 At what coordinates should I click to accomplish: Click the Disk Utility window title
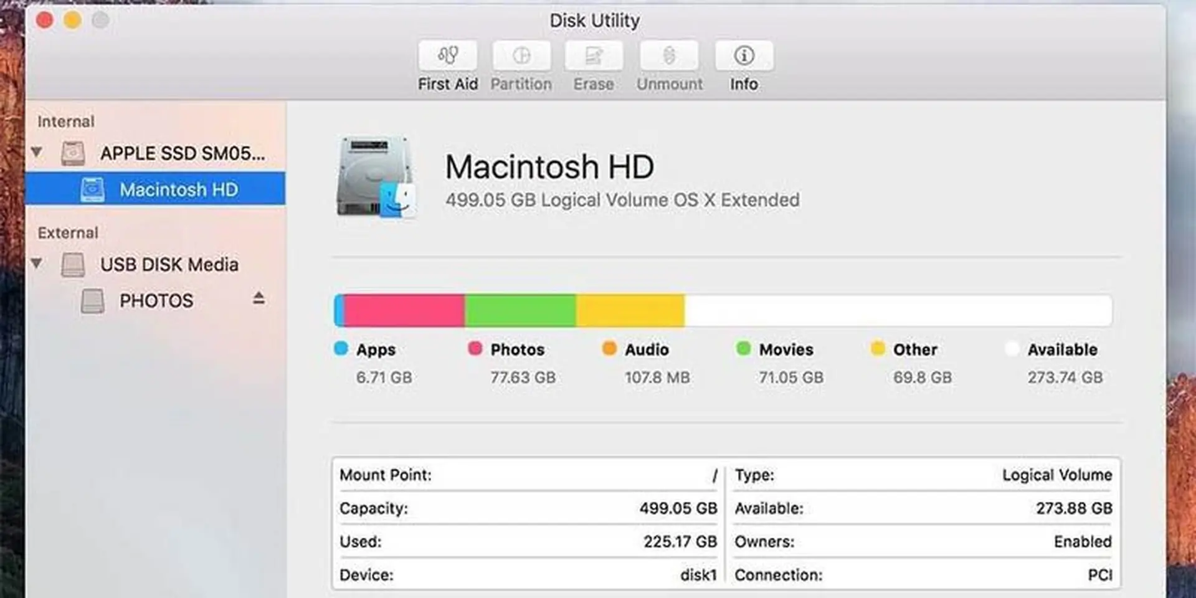click(594, 20)
